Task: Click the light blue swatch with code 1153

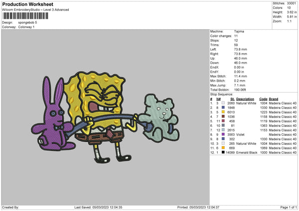Action: tap(223, 130)
